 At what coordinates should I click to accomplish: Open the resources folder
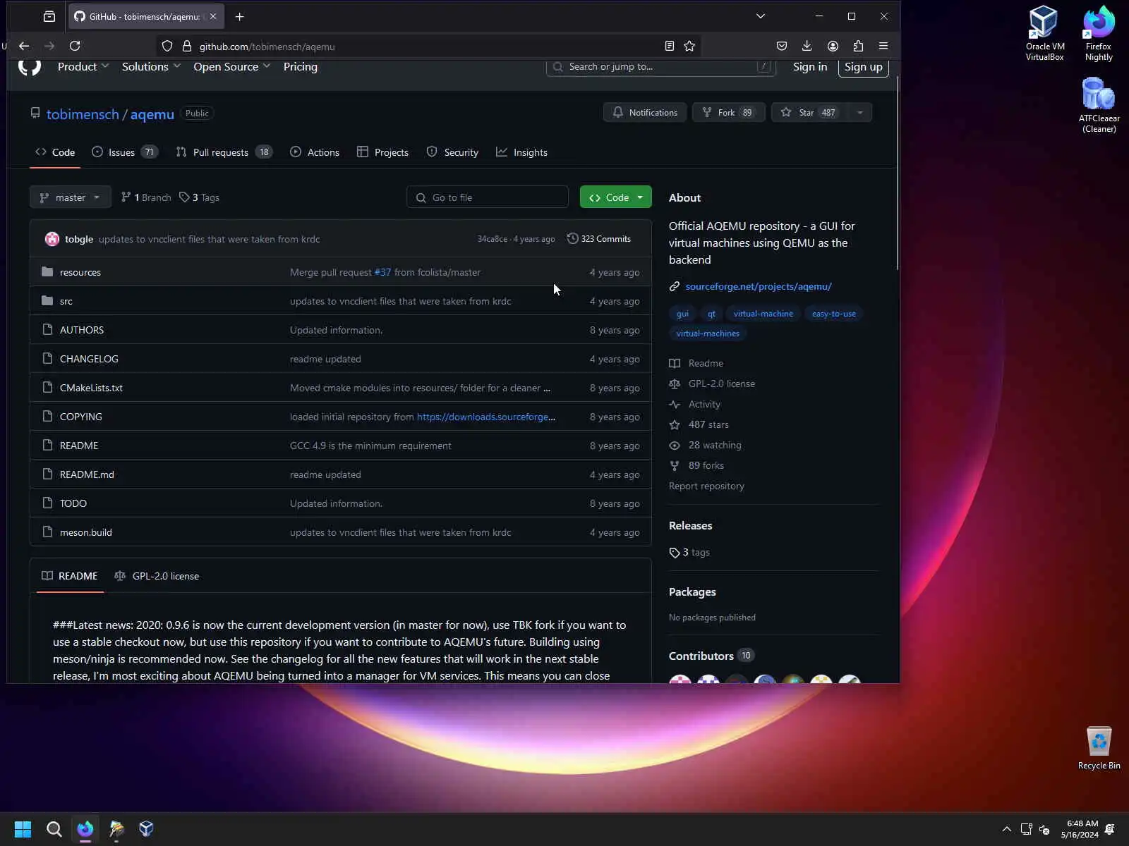point(80,272)
